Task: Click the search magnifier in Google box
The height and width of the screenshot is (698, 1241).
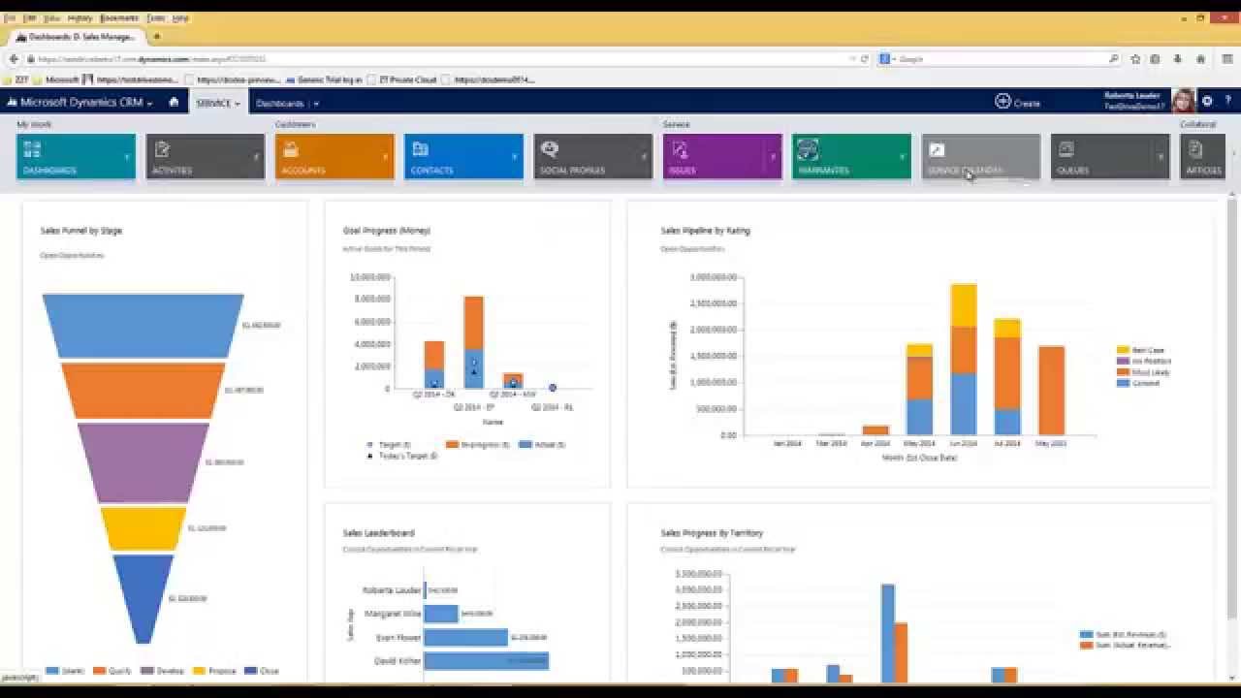Action: (1114, 59)
